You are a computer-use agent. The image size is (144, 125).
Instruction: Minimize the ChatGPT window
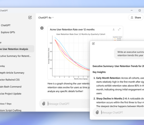pyautogui.click(x=132, y=10)
